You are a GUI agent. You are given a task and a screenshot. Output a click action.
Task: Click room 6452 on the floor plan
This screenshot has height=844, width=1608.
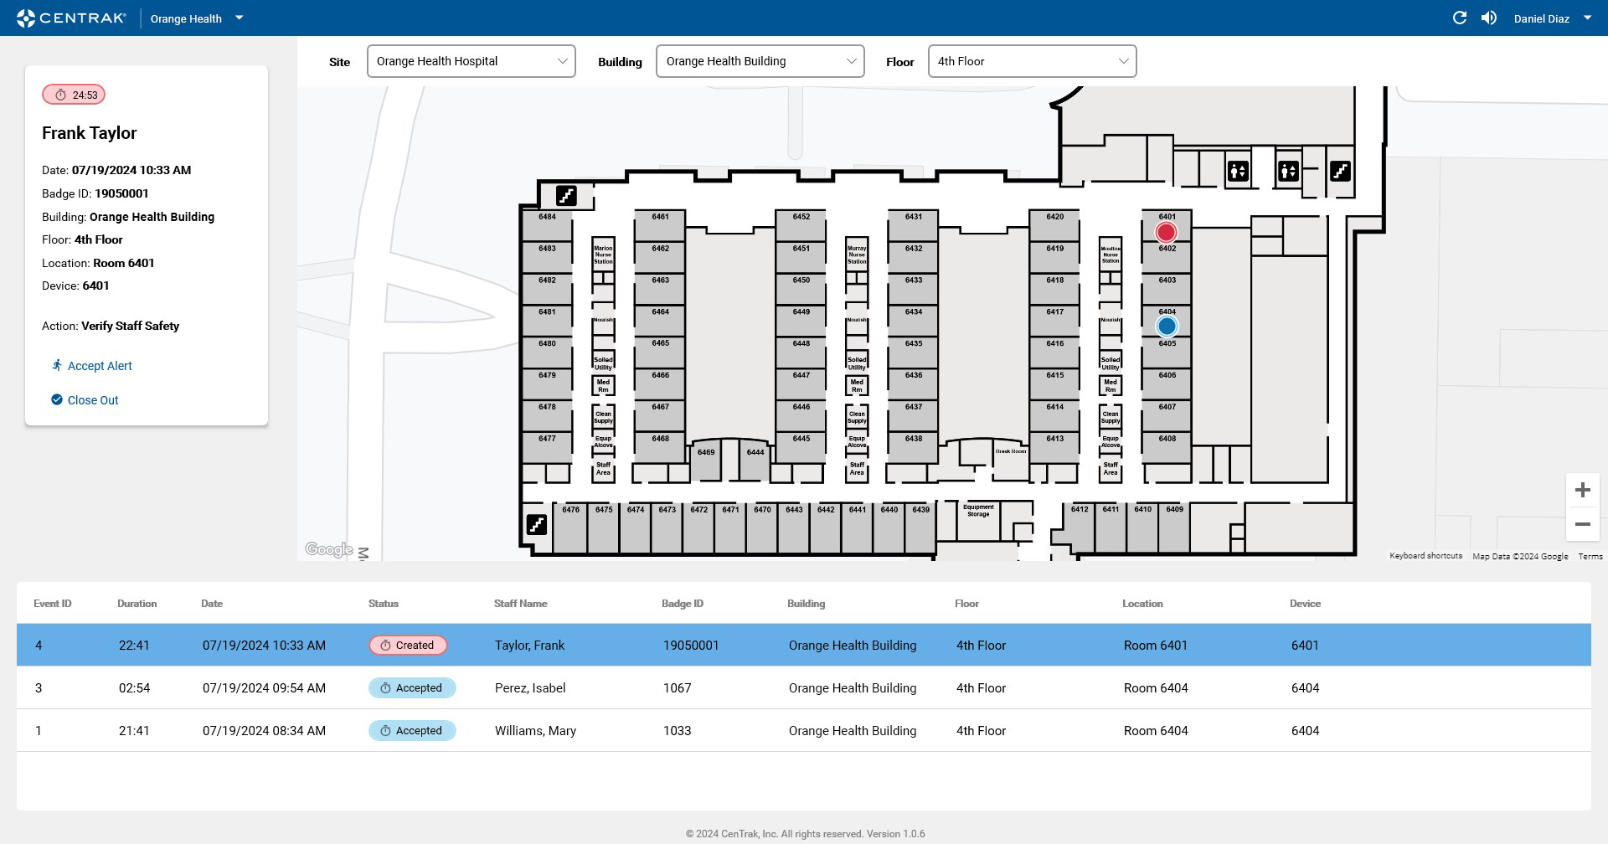coord(801,226)
